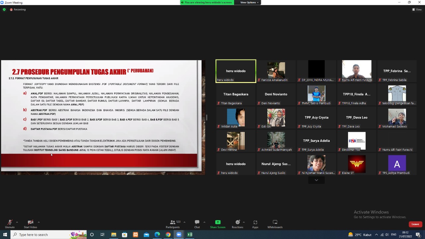Open Windows Start menu
Screen dimensions: 425x239
point(5,235)
